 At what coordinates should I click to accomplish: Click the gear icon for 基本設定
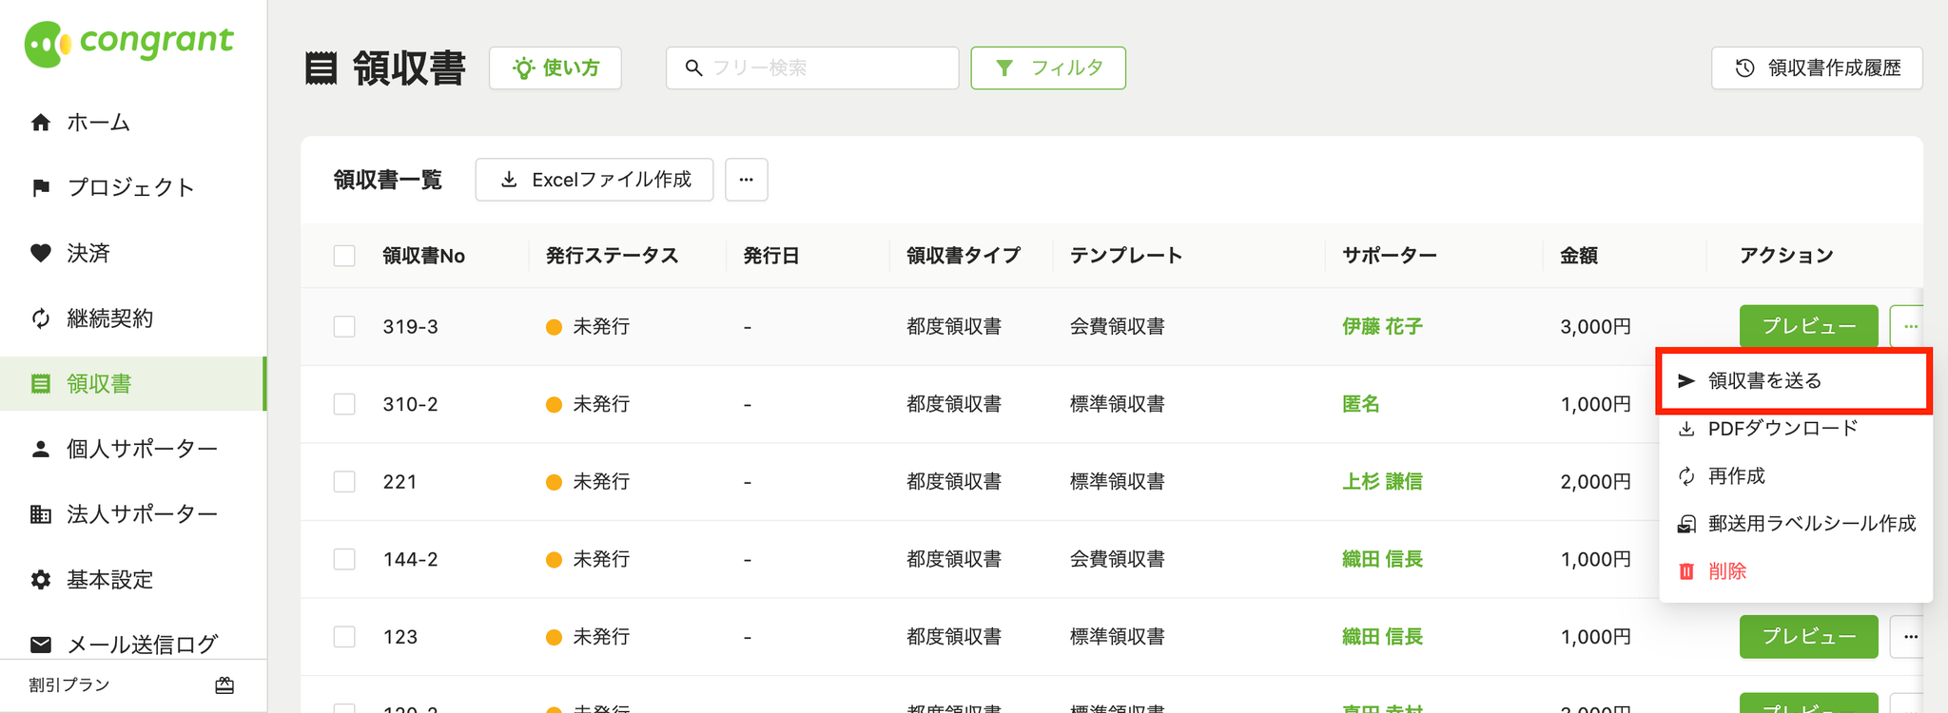(x=40, y=580)
